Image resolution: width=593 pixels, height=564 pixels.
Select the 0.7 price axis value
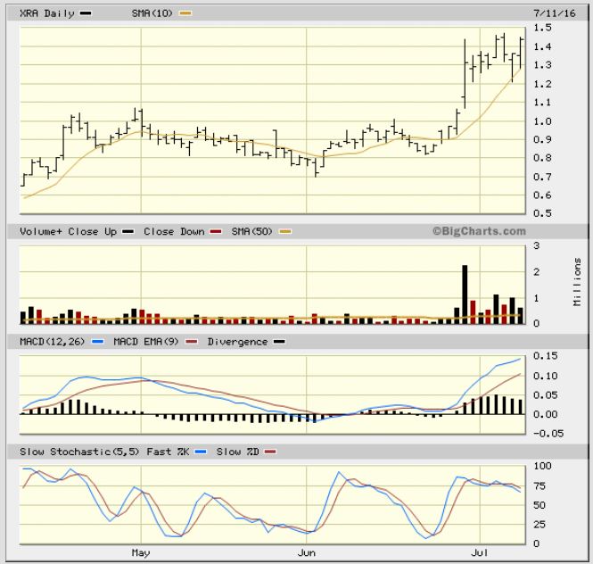pyautogui.click(x=542, y=177)
